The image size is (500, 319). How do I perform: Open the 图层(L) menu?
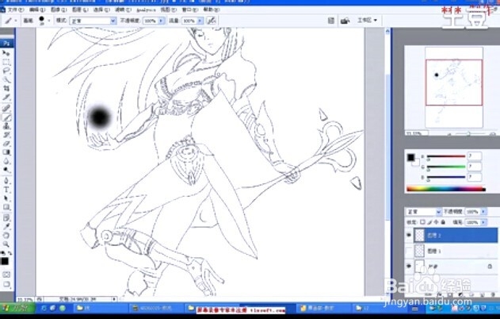[80, 10]
